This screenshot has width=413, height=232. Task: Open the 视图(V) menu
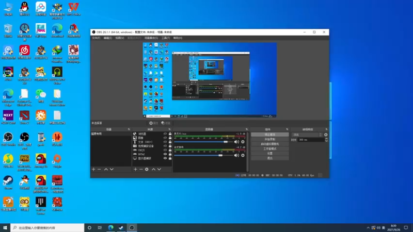(x=119, y=38)
